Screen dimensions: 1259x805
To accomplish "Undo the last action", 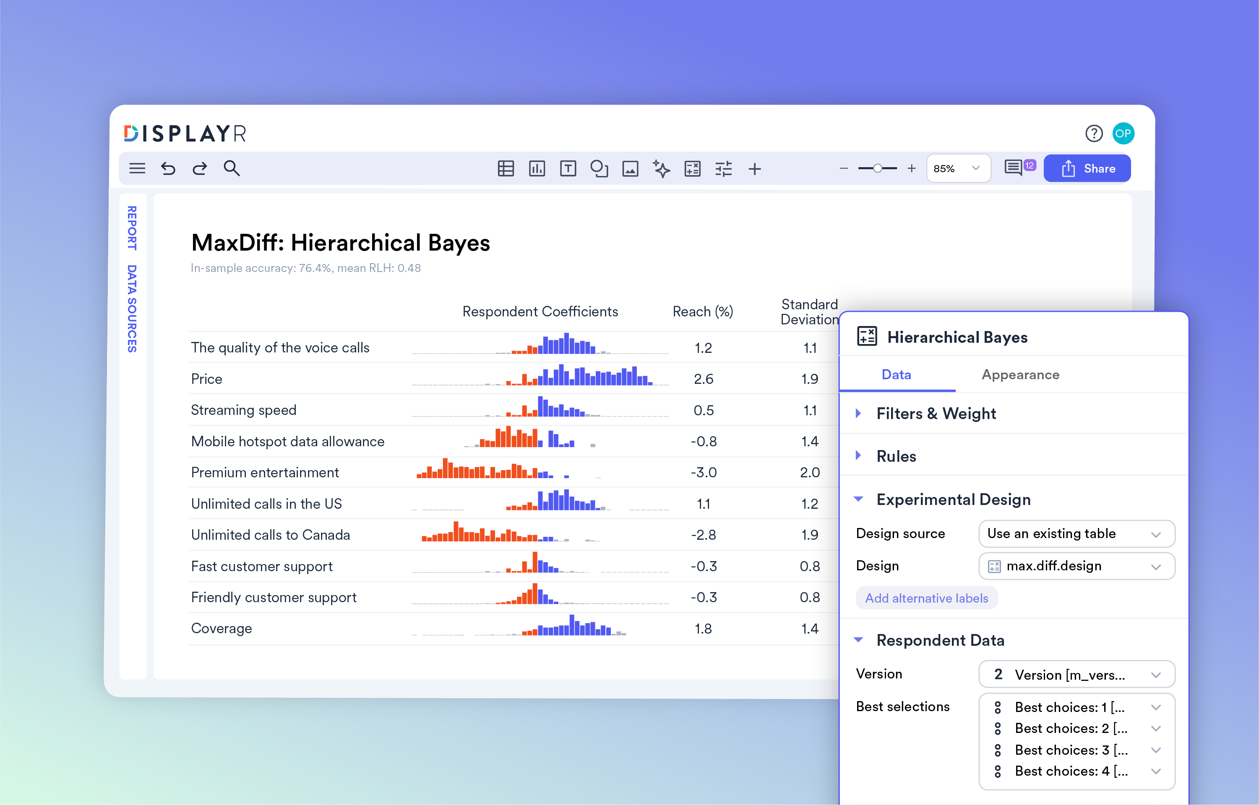I will pos(168,168).
